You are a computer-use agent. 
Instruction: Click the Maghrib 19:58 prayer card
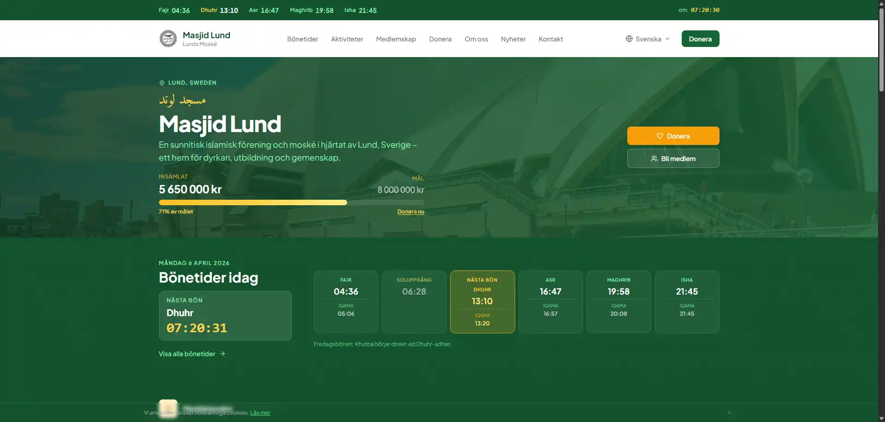(619, 302)
